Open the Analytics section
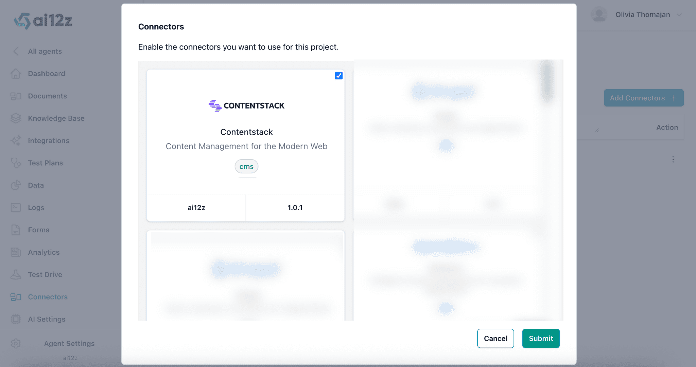696x367 pixels. tap(43, 252)
